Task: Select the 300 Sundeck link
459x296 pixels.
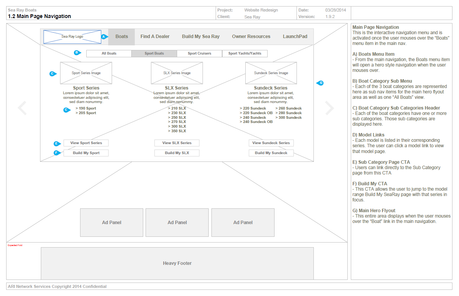Action: (x=289, y=118)
